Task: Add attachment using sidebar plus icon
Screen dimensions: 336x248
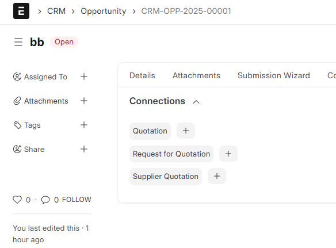Action: [x=84, y=101]
